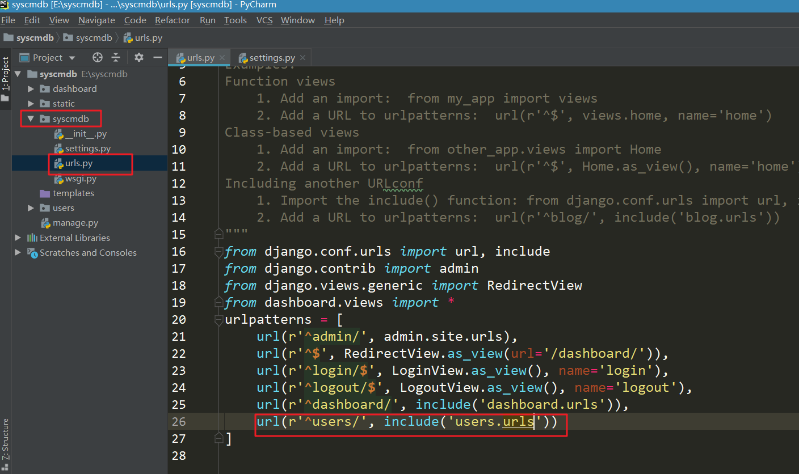
Task: Fold the import block at line 16
Action: coord(218,251)
